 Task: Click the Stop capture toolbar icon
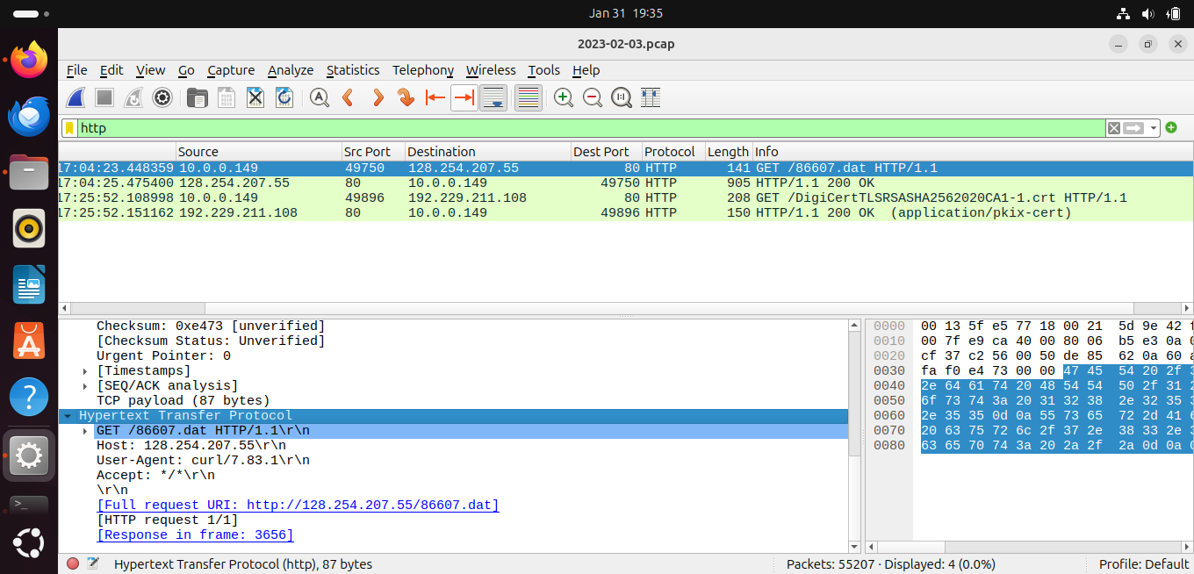pos(104,97)
